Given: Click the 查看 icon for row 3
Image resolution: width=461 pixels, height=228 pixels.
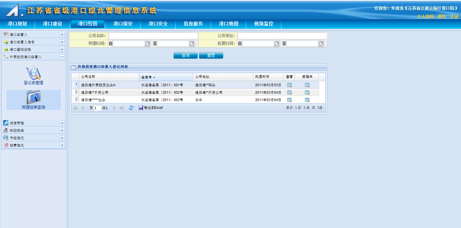Looking at the screenshot, I should [289, 100].
